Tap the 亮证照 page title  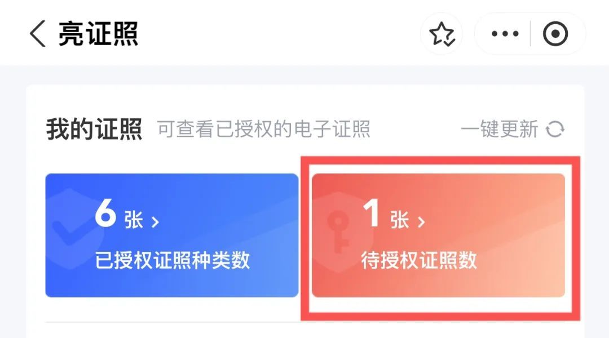[x=98, y=34]
